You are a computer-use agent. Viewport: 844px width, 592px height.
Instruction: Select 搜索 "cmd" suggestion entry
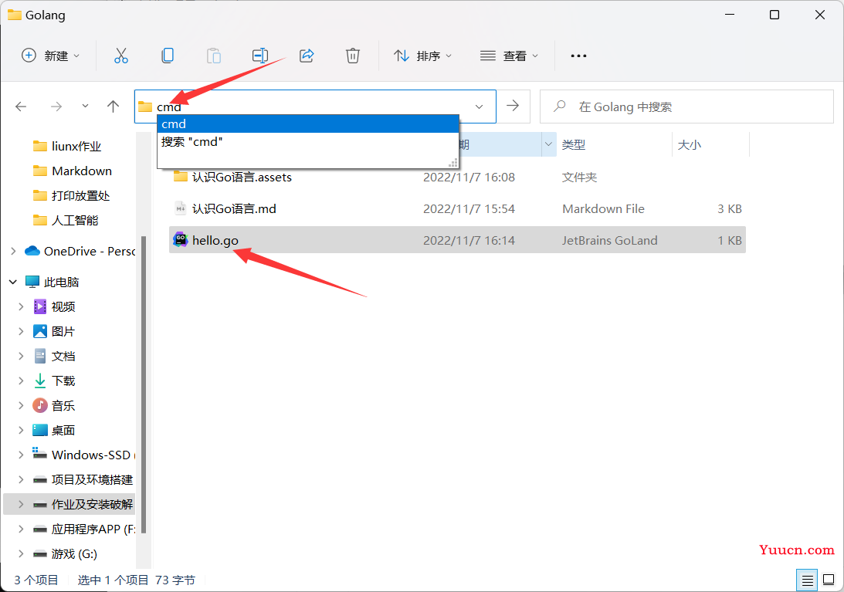pos(308,141)
